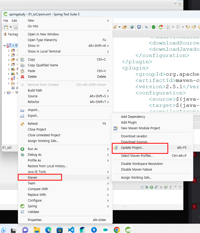The height and width of the screenshot is (233, 200).
Task: Open dropdown arrow beside New wizard icon
Action: pyautogui.click(x=11, y=27)
